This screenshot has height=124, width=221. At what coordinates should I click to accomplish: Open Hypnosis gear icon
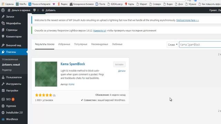point(3,106)
